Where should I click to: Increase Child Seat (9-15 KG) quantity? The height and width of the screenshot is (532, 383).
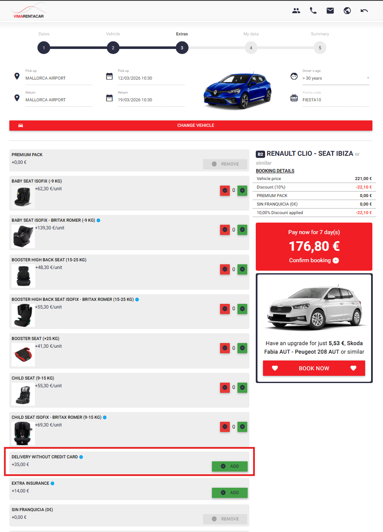tap(242, 387)
